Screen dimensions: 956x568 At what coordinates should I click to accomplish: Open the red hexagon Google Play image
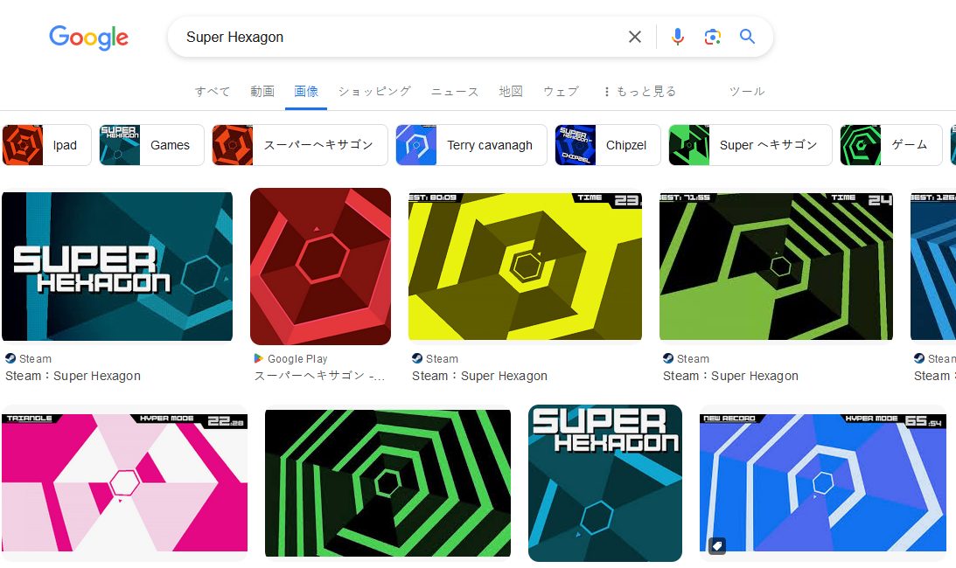[321, 267]
